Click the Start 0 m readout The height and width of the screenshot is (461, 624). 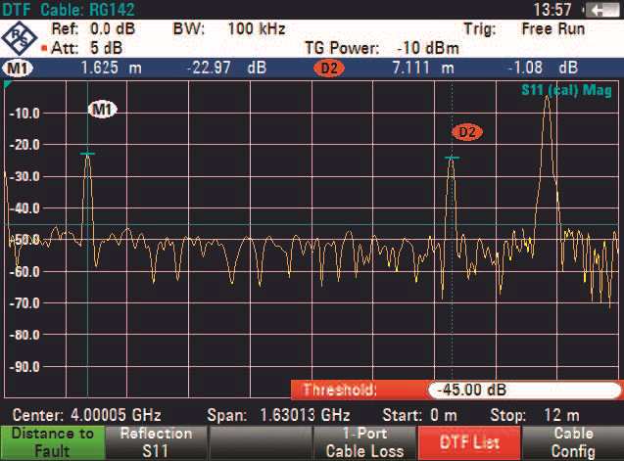(420, 415)
